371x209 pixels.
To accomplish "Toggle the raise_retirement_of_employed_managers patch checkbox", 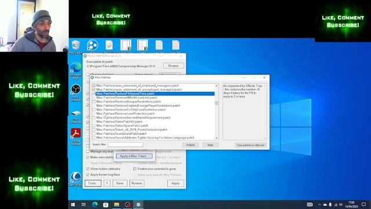I will pos(94,85).
